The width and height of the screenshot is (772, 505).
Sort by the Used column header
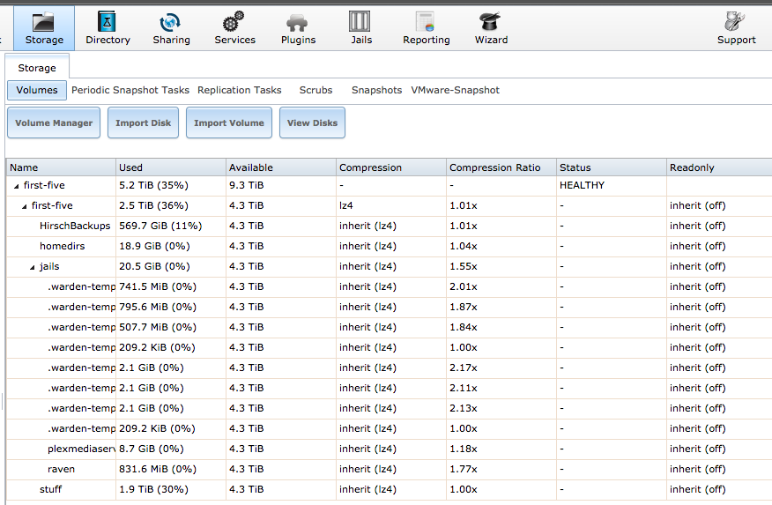coord(171,167)
